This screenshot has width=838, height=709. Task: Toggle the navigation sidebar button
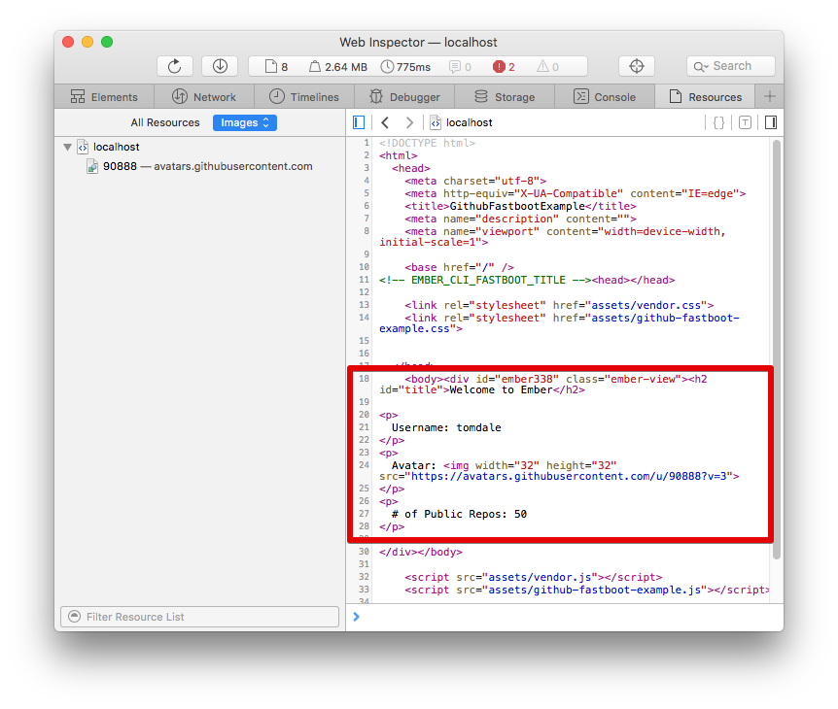click(x=359, y=122)
